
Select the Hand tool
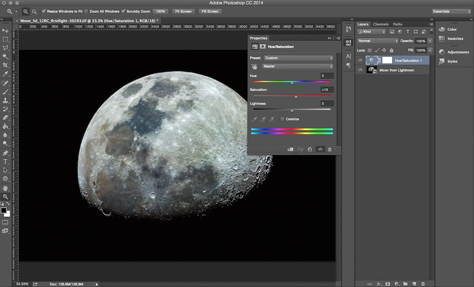point(5,188)
